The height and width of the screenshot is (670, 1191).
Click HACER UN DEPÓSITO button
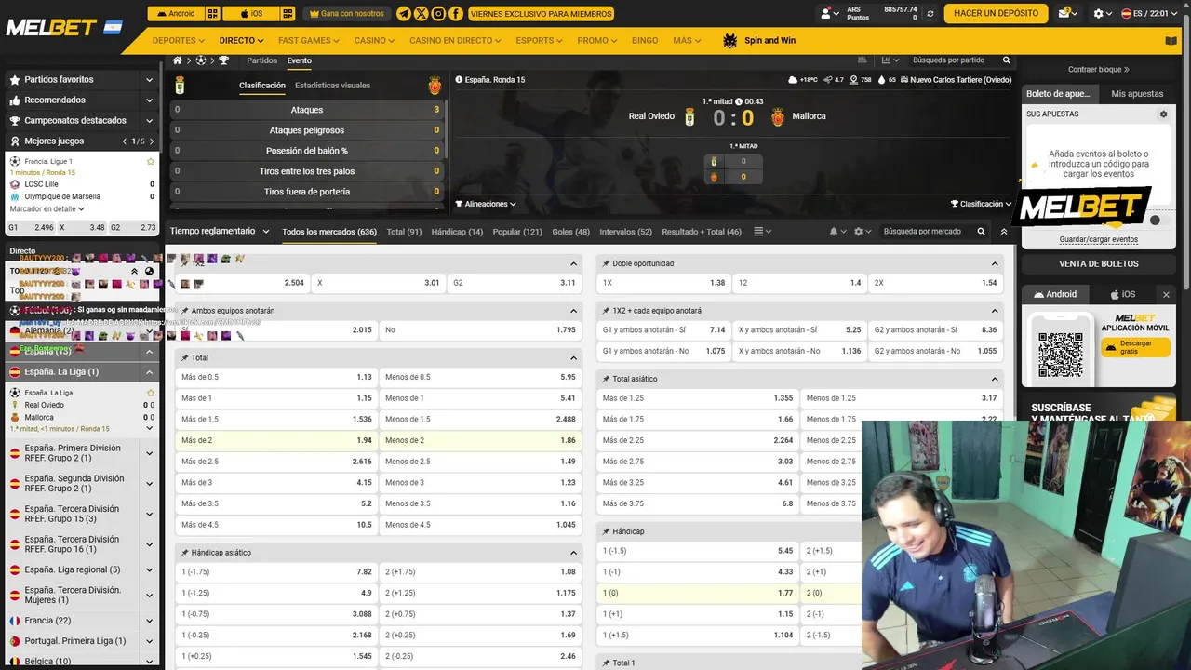pos(996,14)
